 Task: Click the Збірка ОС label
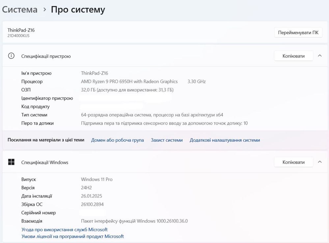[32, 204]
